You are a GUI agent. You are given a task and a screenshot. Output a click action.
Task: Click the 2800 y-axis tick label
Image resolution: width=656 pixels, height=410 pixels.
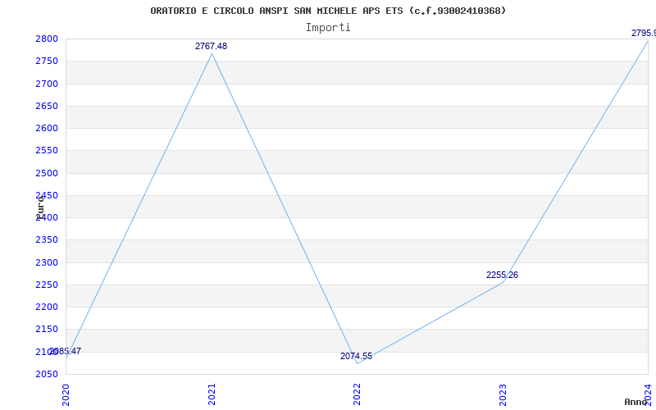[x=47, y=39]
